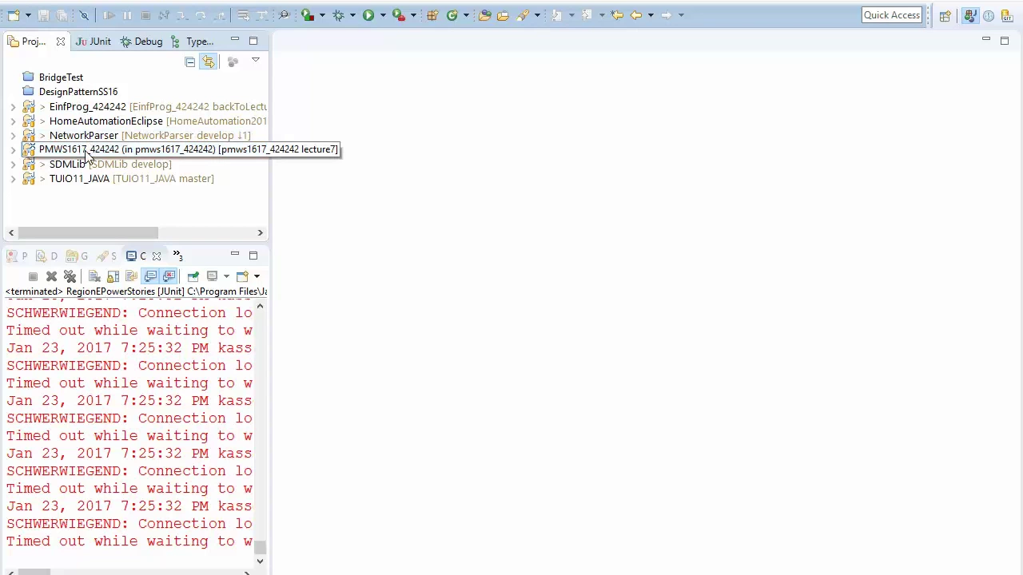The image size is (1023, 575).
Task: Click the New Java Package icon
Action: tap(432, 15)
